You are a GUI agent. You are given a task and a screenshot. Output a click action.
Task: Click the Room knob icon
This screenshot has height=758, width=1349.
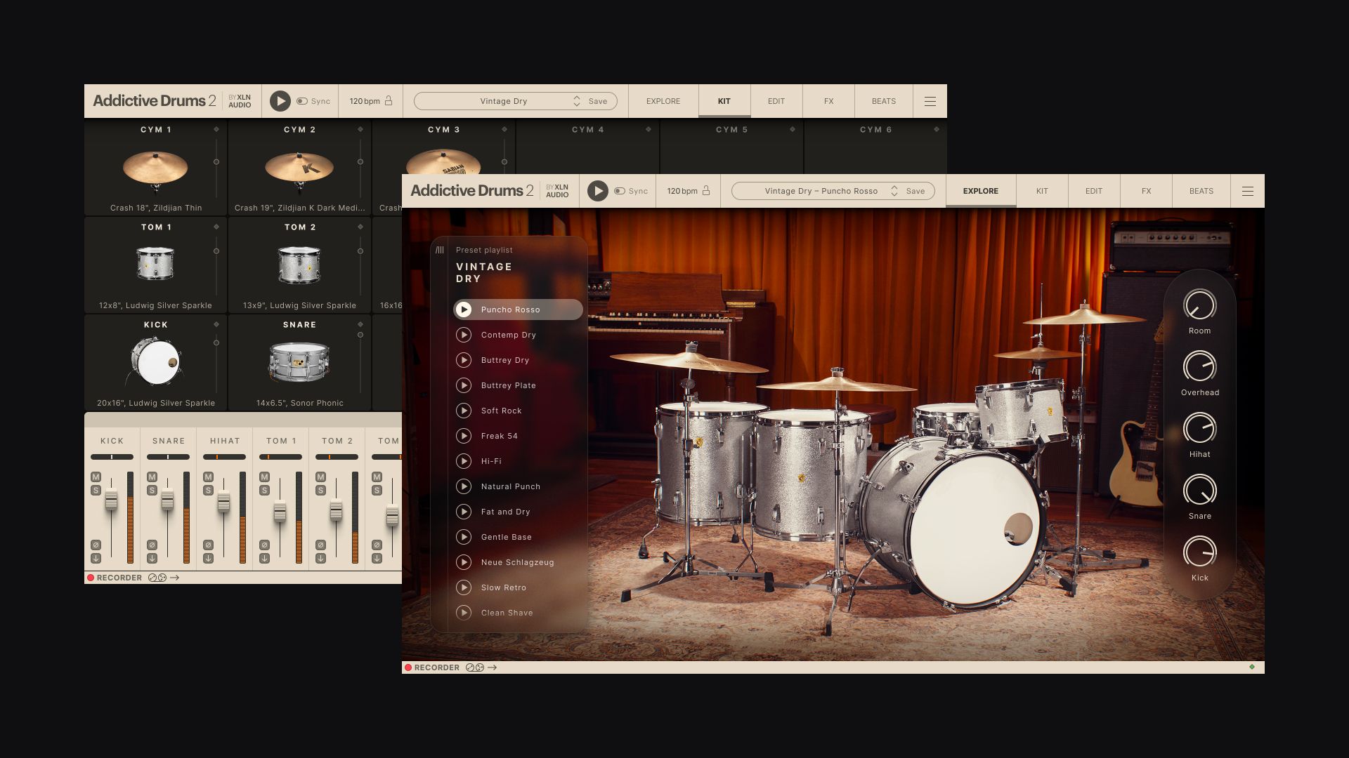point(1199,305)
